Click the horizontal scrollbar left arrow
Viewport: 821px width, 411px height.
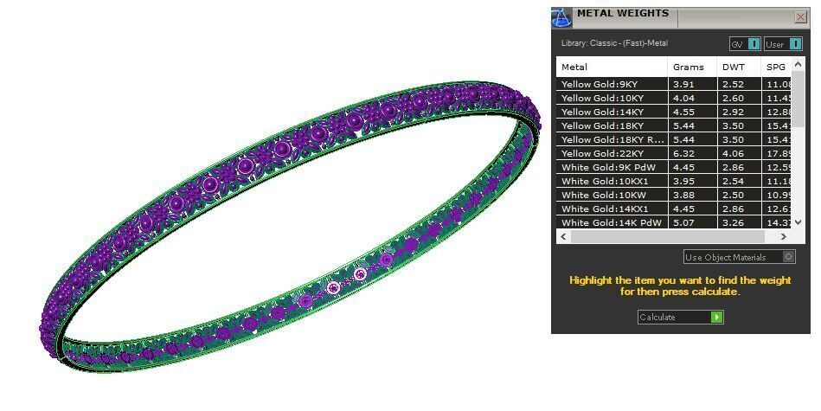click(563, 237)
